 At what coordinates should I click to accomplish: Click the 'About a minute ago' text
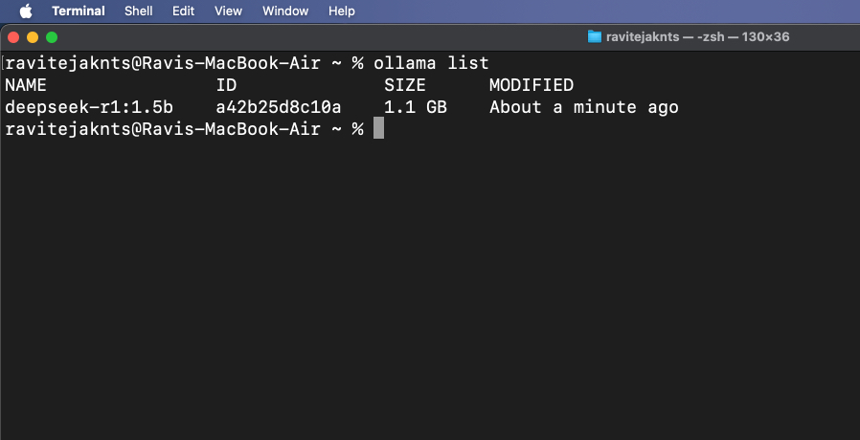pyautogui.click(x=584, y=107)
